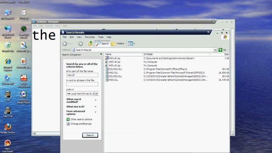Click the word or phrase field

[x=82, y=84]
